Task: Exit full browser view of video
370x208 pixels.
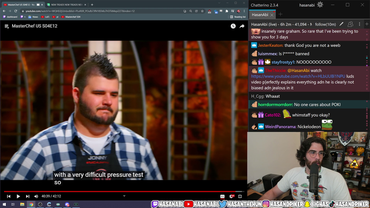Action: [x=240, y=196]
